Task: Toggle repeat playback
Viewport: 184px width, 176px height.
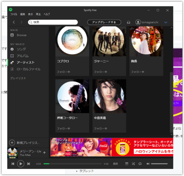Action: coord(140,164)
